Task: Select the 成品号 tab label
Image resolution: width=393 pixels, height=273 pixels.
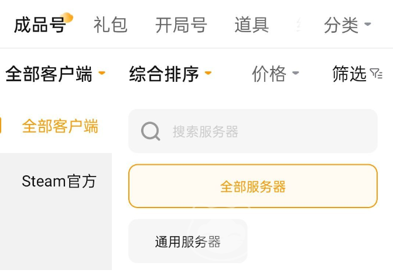Action: [x=39, y=26]
